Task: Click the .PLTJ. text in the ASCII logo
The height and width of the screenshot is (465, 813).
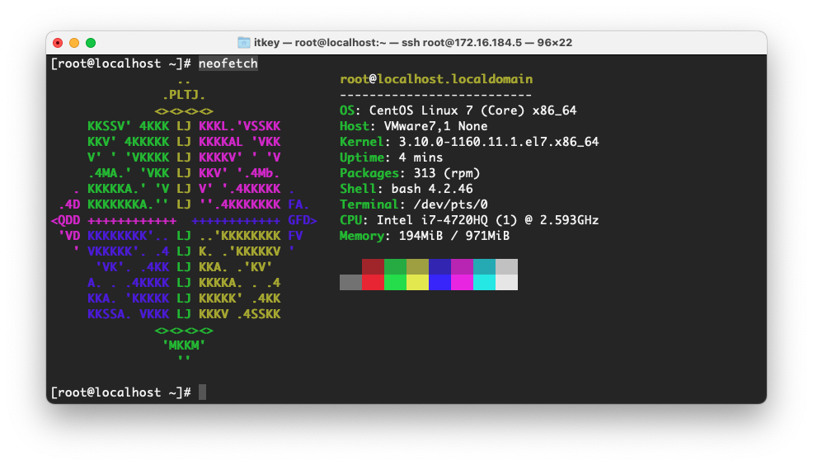Action: pos(184,95)
